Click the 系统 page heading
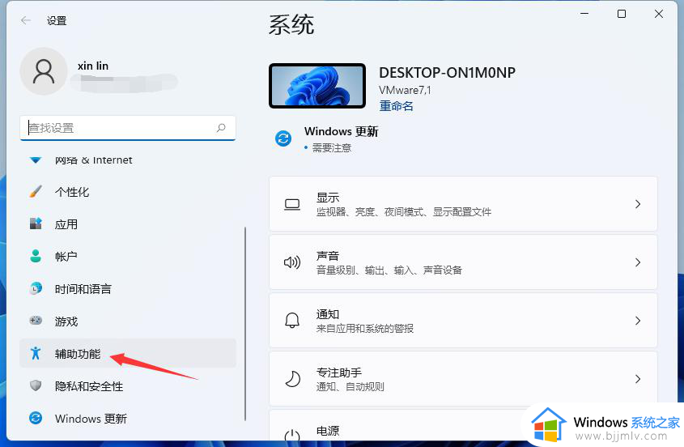 [x=291, y=24]
